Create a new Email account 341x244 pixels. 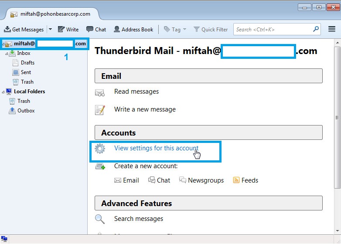126,180
